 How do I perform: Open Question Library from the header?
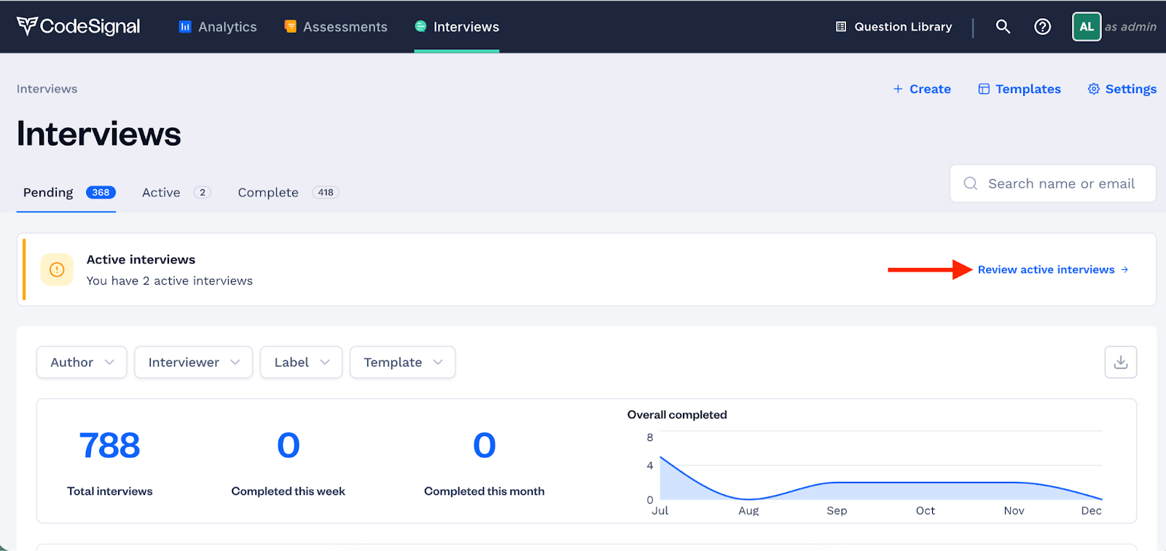coord(893,27)
